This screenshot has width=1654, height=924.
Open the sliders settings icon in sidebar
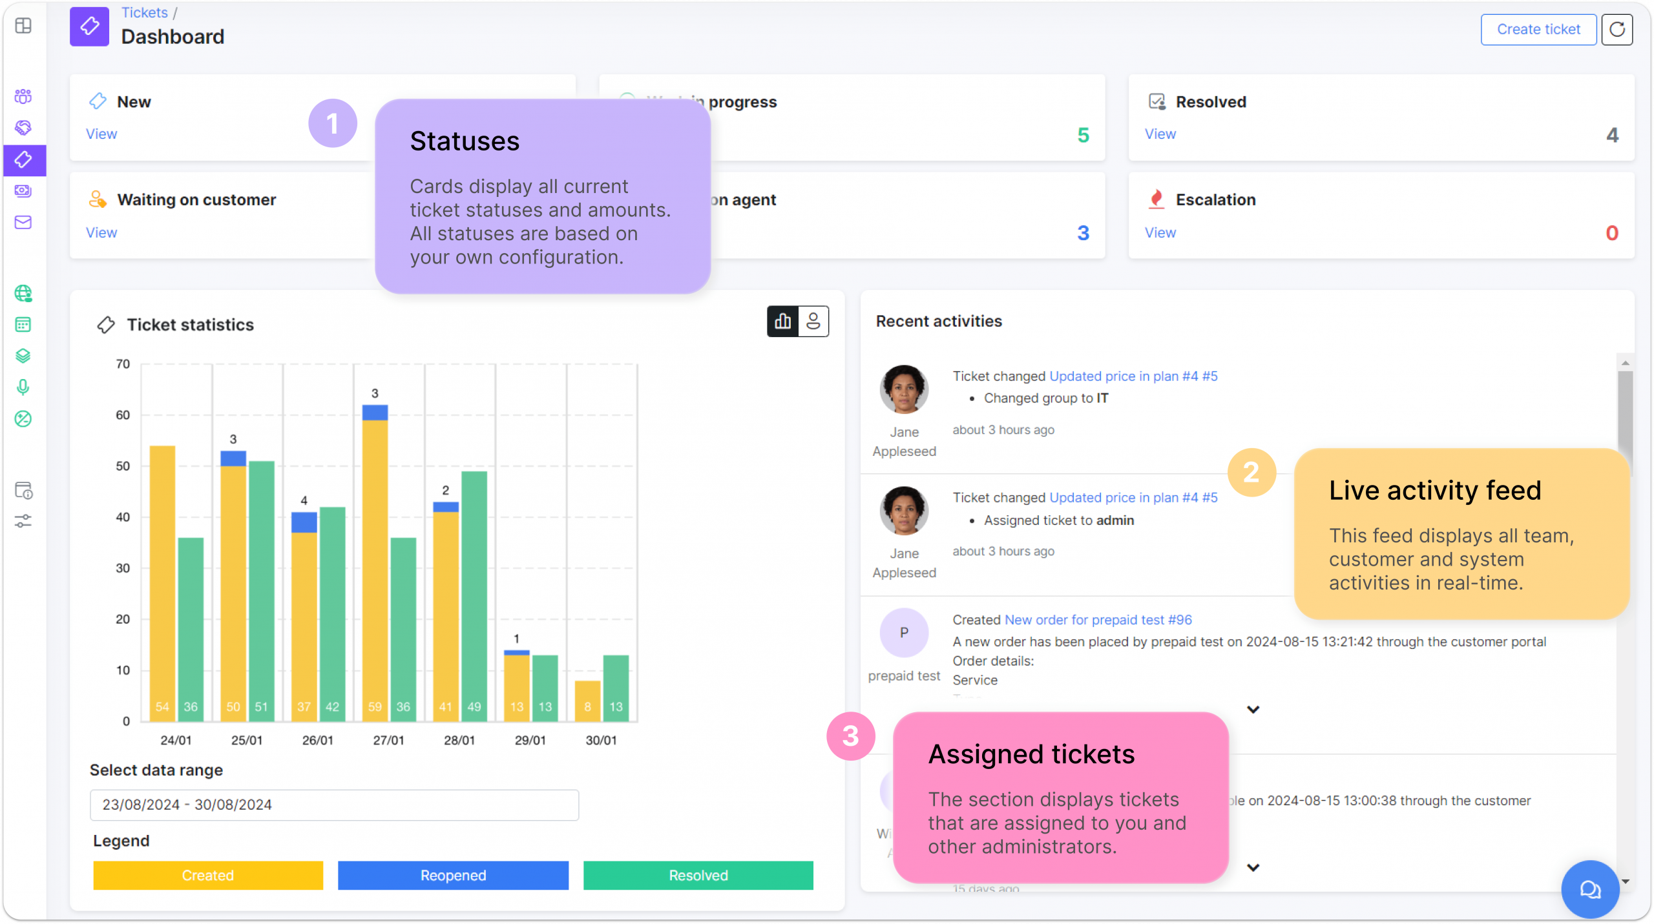[x=23, y=521]
